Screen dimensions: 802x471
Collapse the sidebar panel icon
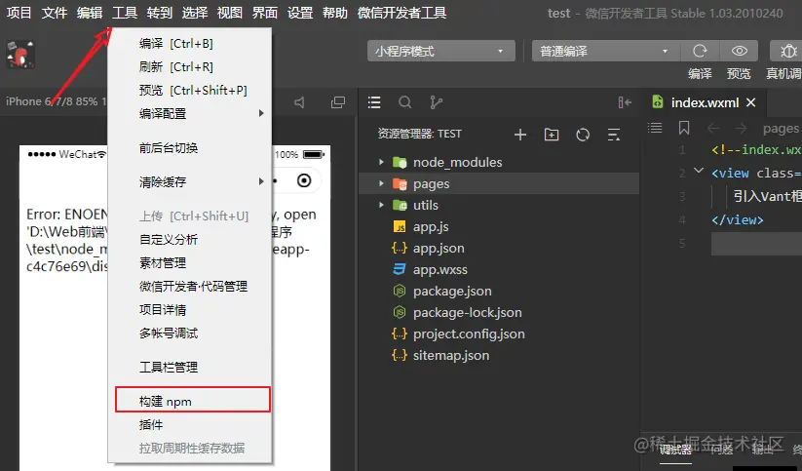click(625, 102)
